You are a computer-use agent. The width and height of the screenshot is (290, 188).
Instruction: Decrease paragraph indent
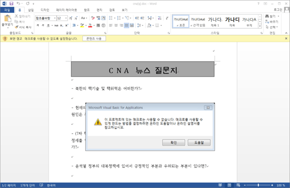pos(137,18)
